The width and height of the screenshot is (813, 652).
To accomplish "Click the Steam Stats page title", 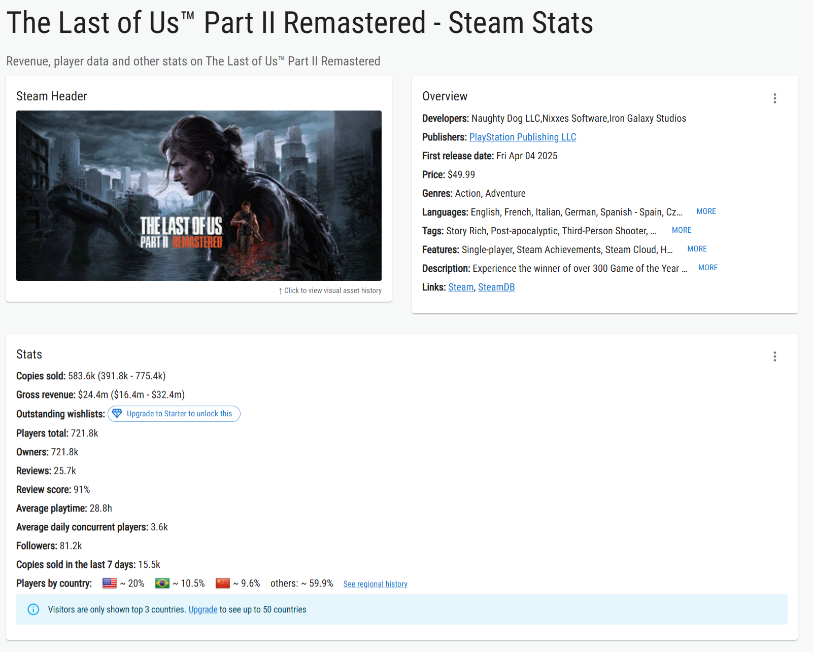I will (x=300, y=23).
